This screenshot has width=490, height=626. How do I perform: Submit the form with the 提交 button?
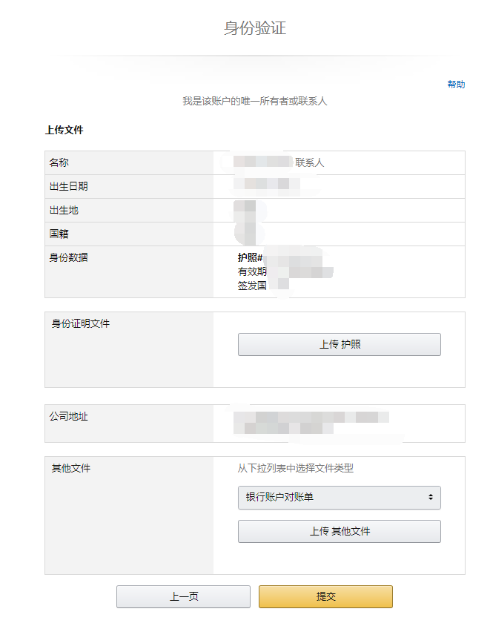pyautogui.click(x=325, y=597)
